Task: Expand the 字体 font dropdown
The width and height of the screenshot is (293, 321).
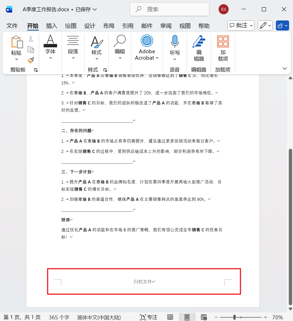Action: click(50, 57)
